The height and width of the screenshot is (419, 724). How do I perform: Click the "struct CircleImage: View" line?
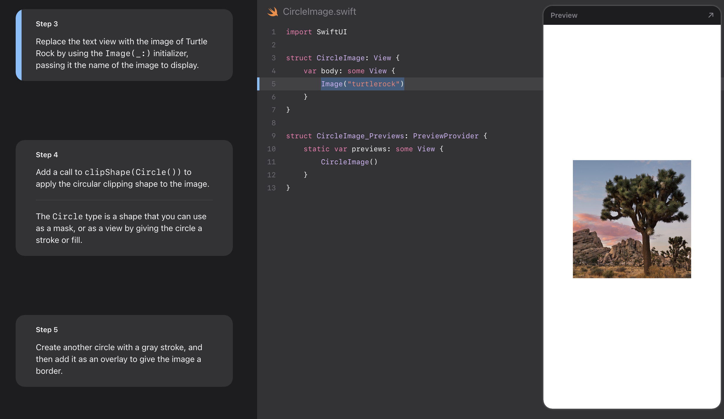point(343,58)
